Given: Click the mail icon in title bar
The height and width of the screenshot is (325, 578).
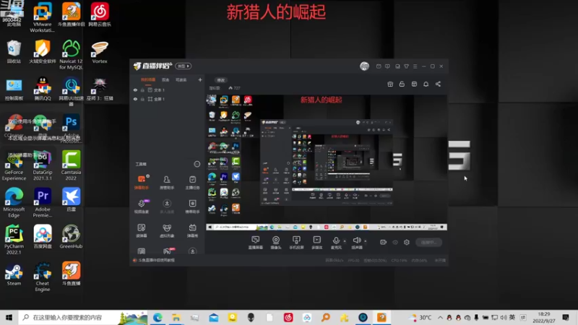Looking at the screenshot, I should pos(379,66).
